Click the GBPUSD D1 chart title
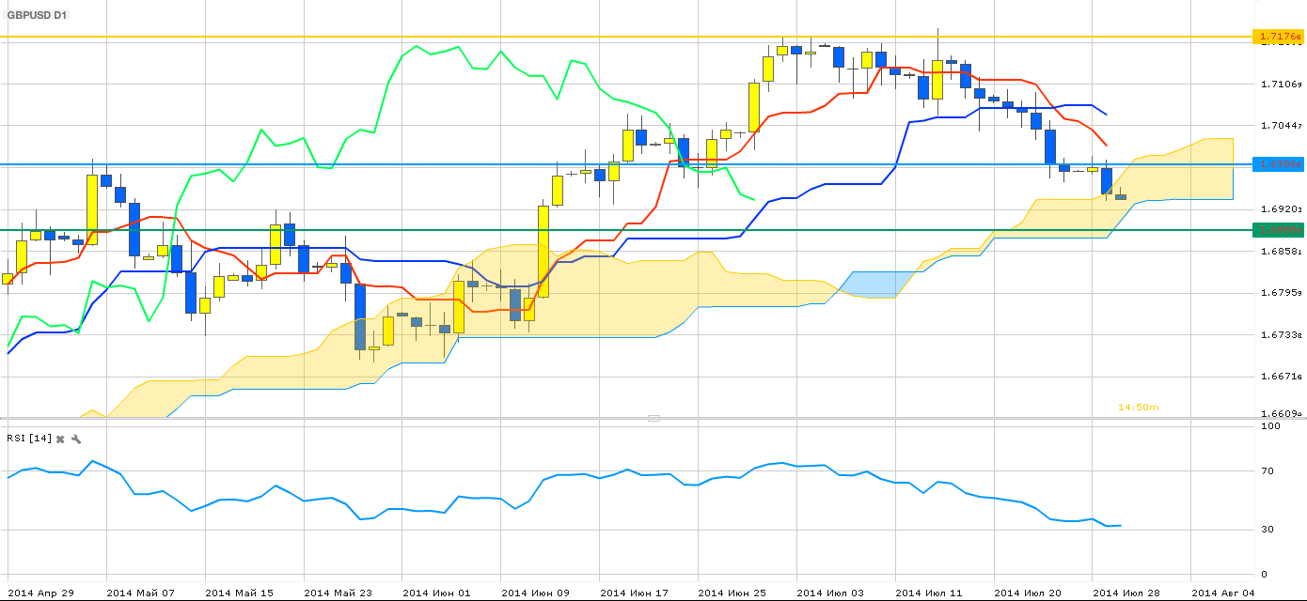 point(38,16)
